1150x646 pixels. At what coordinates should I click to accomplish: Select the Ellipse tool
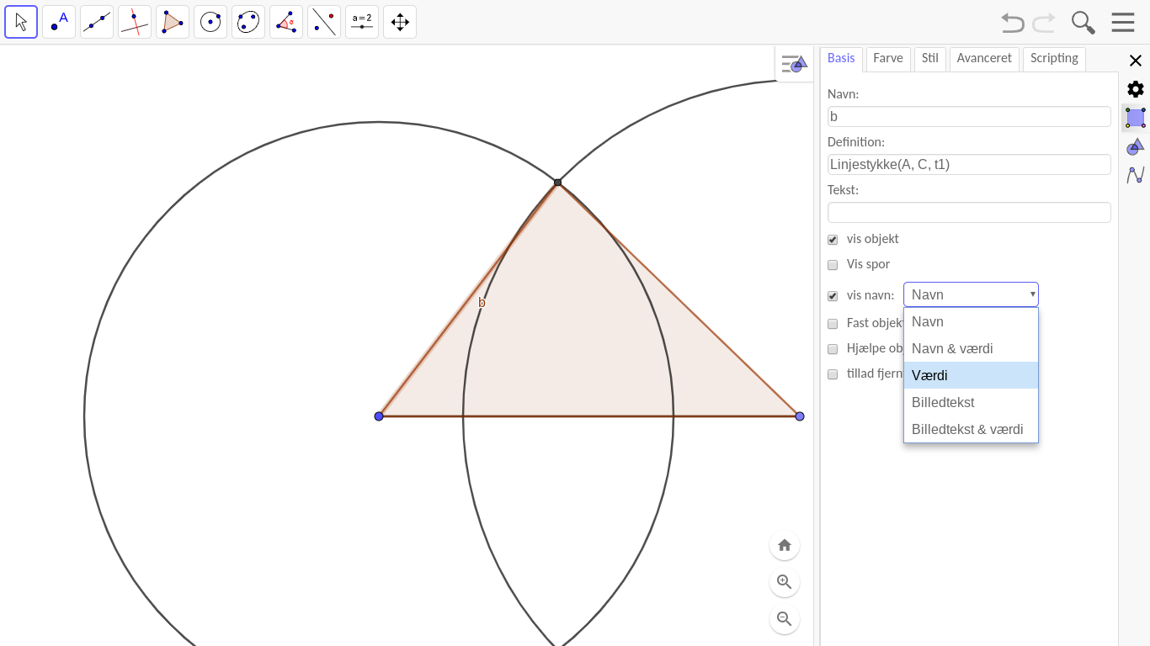click(x=248, y=22)
